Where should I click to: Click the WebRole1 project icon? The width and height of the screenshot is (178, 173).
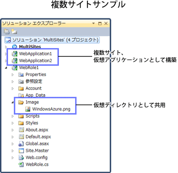click(x=15, y=68)
